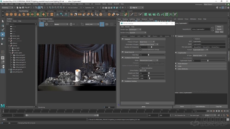Viewport: 230px width, 129px height.
Task: Click the Save scene icon in the status line
Action: pyautogui.click(x=23, y=8)
